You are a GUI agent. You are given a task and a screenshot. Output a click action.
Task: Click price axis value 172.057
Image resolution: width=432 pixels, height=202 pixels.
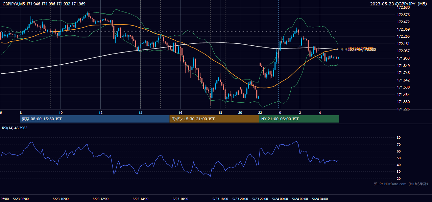point(404,51)
